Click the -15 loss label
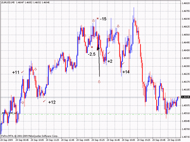This screenshot has height=142, width=190. click(x=103, y=19)
